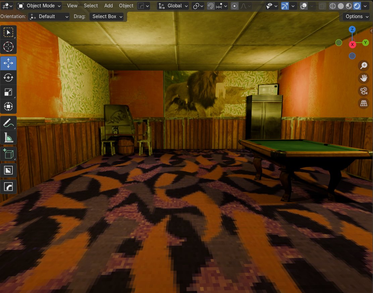Open the Orientation Default dropdown
This screenshot has height=293, width=373.
pyautogui.click(x=49, y=16)
